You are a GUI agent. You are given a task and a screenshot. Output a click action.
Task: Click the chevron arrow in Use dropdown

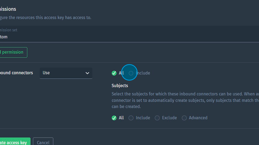(87, 73)
